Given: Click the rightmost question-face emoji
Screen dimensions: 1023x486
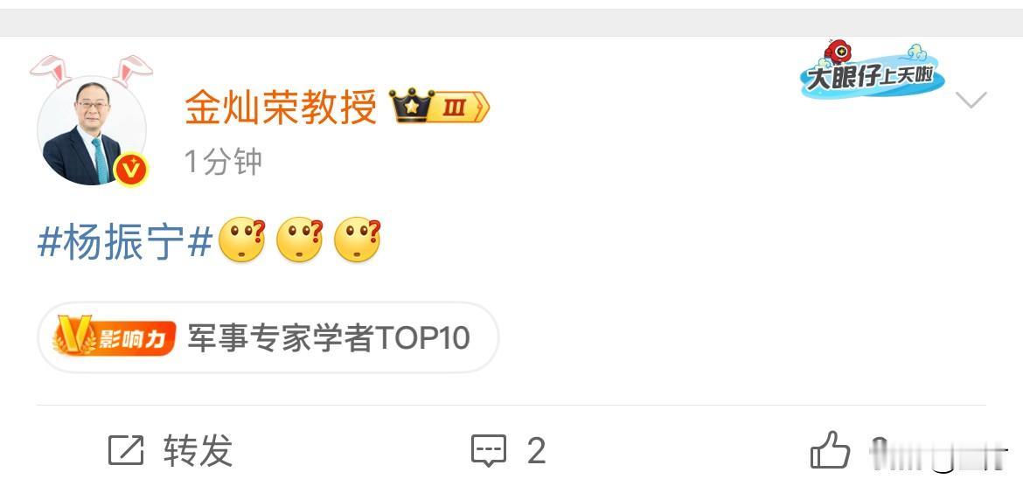Looking at the screenshot, I should [357, 240].
